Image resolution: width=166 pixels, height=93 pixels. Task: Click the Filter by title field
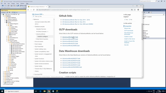43,17
